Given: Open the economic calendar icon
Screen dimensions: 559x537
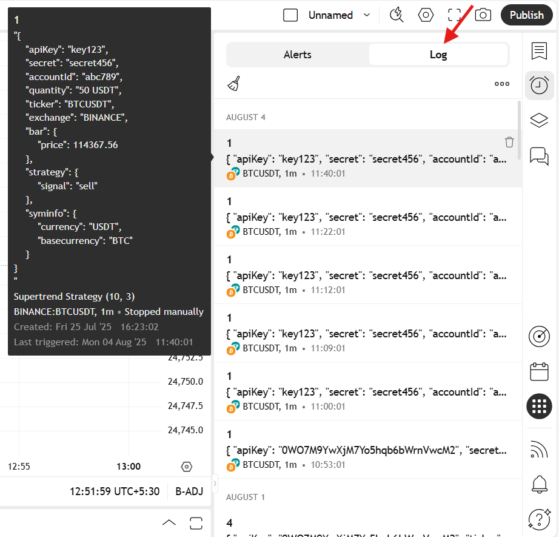Looking at the screenshot, I should click(x=539, y=371).
